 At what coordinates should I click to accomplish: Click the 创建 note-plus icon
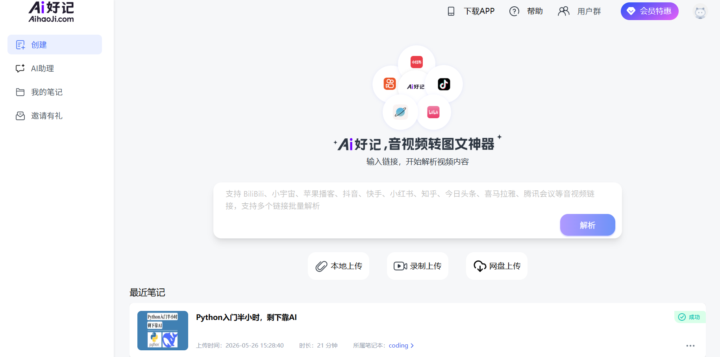[x=20, y=45]
